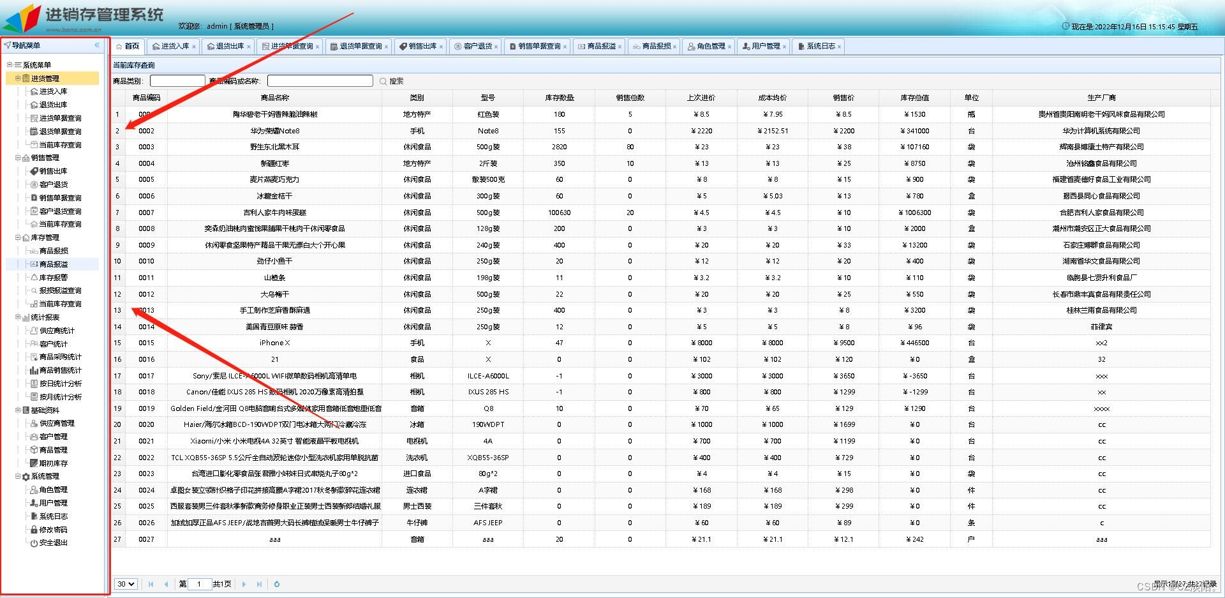The image size is (1225, 598).
Task: Open 用户管理 in sidebar tree
Action: 53,503
